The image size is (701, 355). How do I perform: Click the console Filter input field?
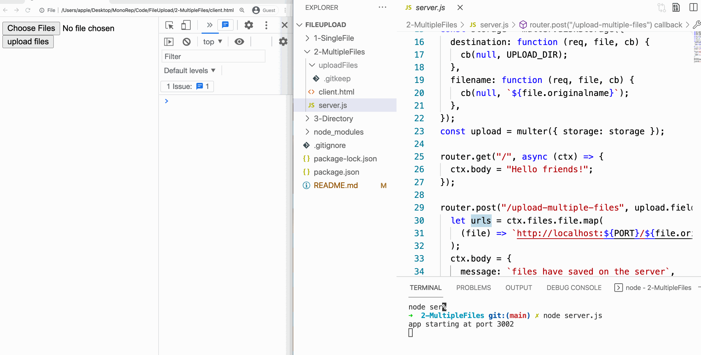pos(213,56)
